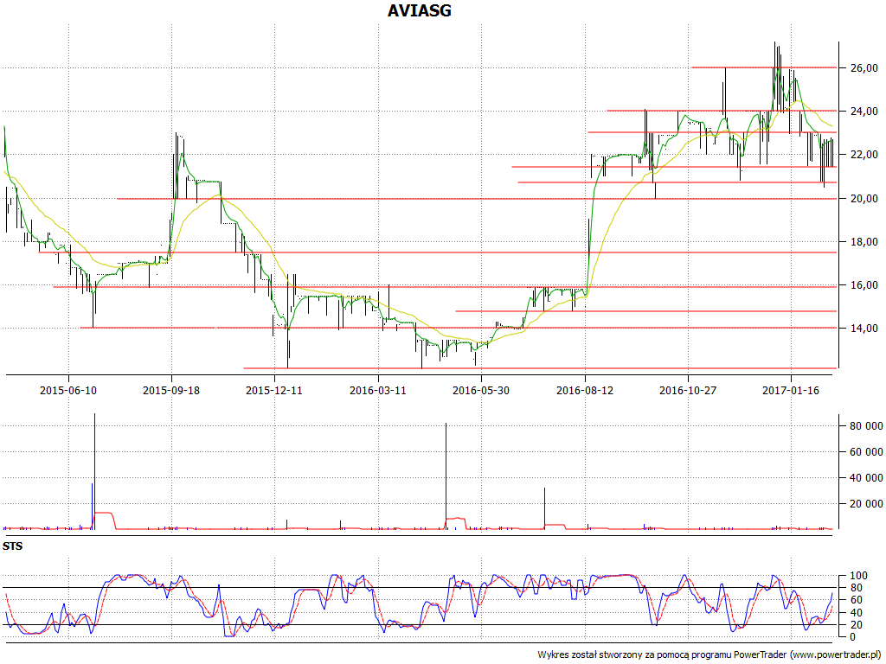Click the 26,00 price axis label
Screen dimensions: 886x664
(x=864, y=68)
